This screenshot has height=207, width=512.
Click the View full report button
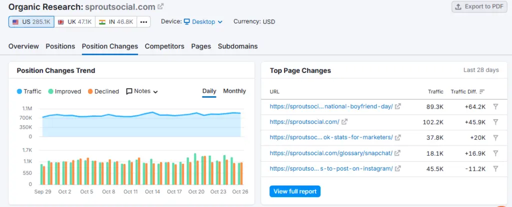(x=295, y=192)
